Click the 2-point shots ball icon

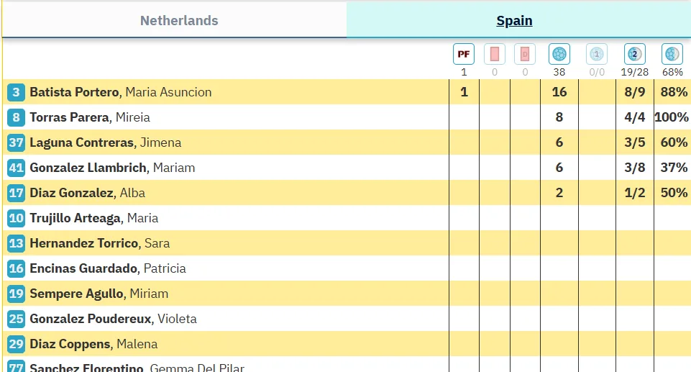click(x=634, y=54)
